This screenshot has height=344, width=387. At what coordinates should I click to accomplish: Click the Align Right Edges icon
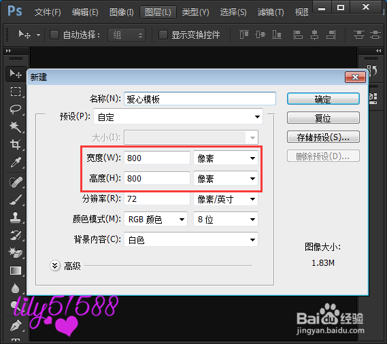pyautogui.click(x=331, y=35)
